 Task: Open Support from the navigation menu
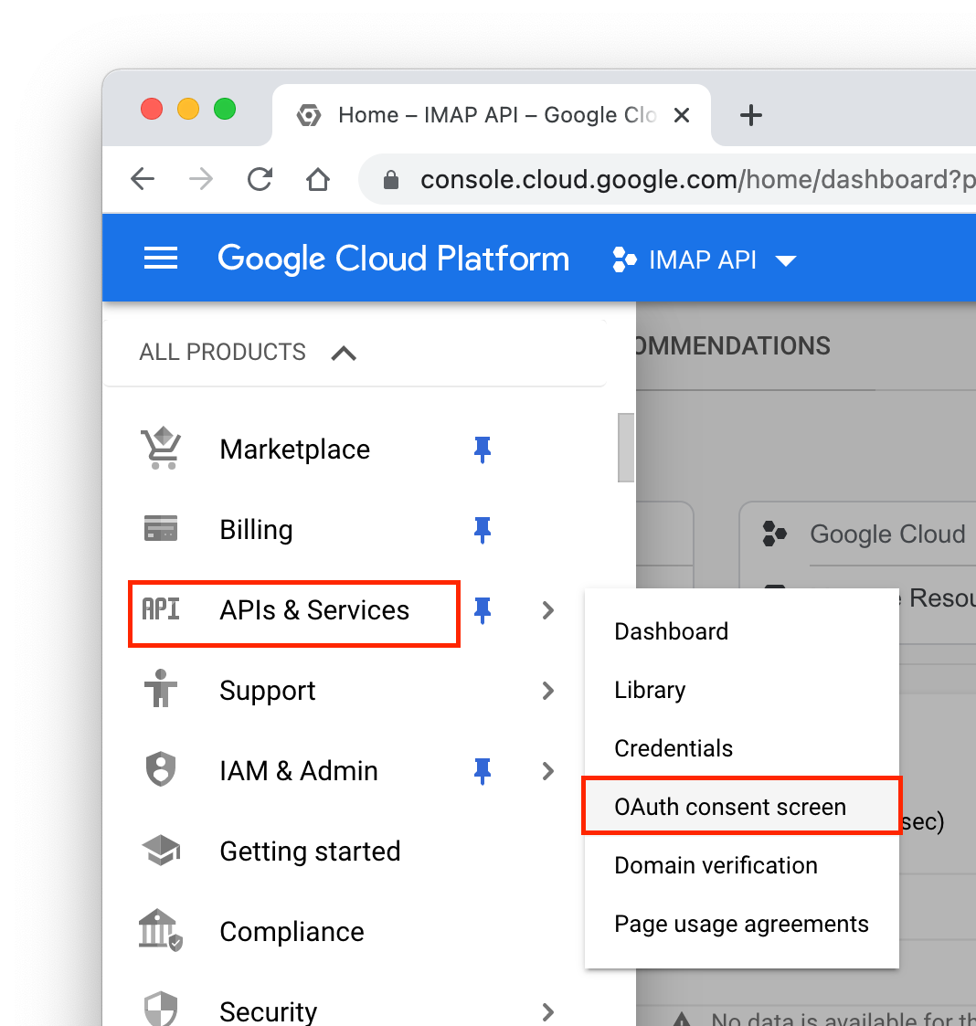pos(267,691)
